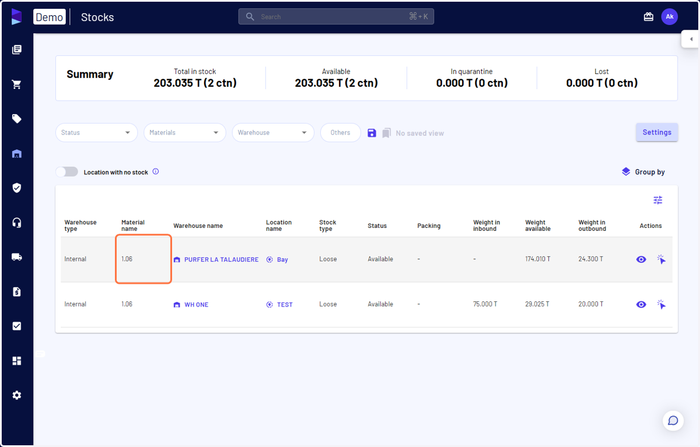This screenshot has height=447, width=700.
Task: Open the Ak user avatar menu
Action: click(670, 17)
